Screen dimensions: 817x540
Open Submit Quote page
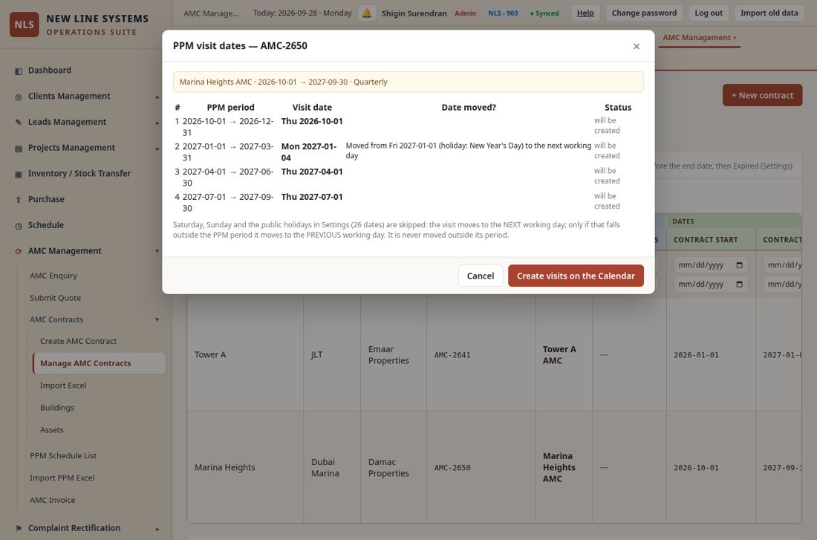point(55,298)
